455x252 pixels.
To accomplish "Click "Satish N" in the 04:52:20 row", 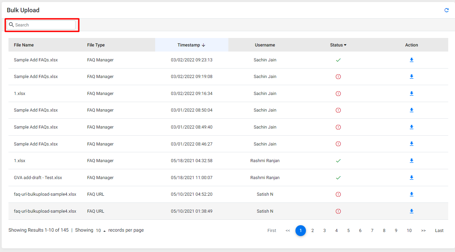I will click(265, 194).
